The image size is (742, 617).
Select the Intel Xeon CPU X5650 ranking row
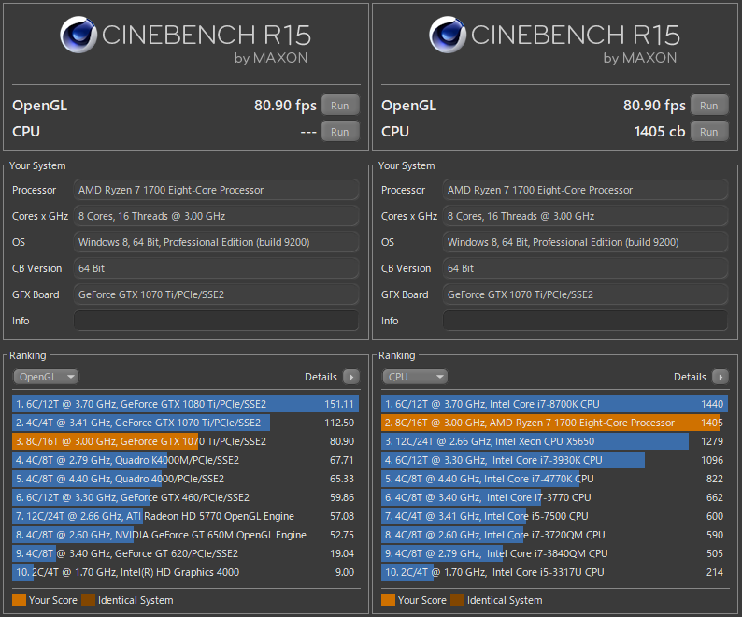554,441
